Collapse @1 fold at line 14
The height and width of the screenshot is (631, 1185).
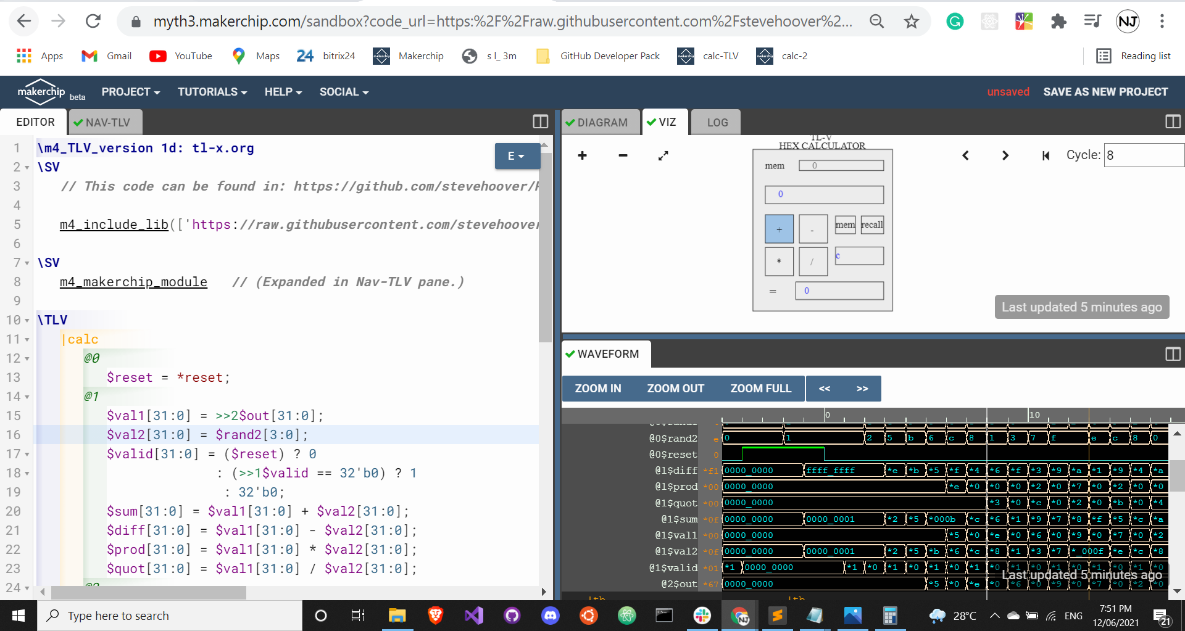pyautogui.click(x=27, y=397)
